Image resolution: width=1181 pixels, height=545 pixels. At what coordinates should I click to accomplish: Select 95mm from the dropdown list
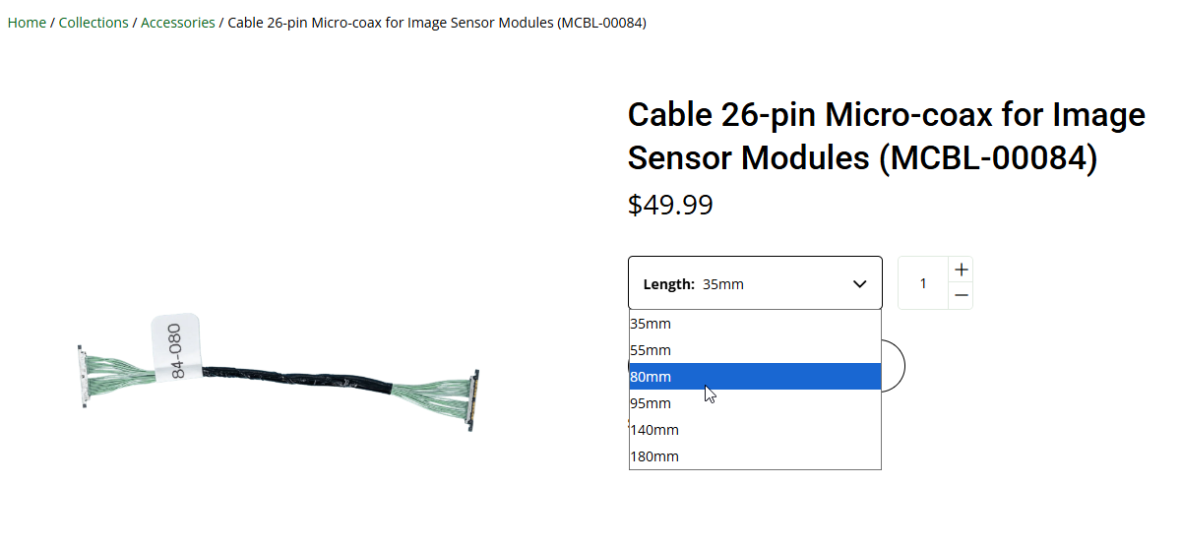pyautogui.click(x=651, y=403)
